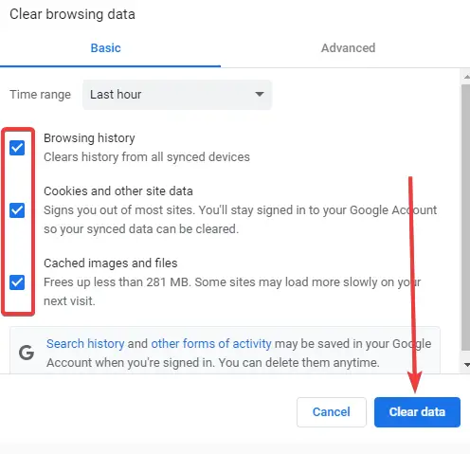
Task: Select the Basic tab
Action: point(105,48)
